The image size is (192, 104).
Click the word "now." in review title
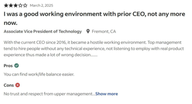coord(10,23)
